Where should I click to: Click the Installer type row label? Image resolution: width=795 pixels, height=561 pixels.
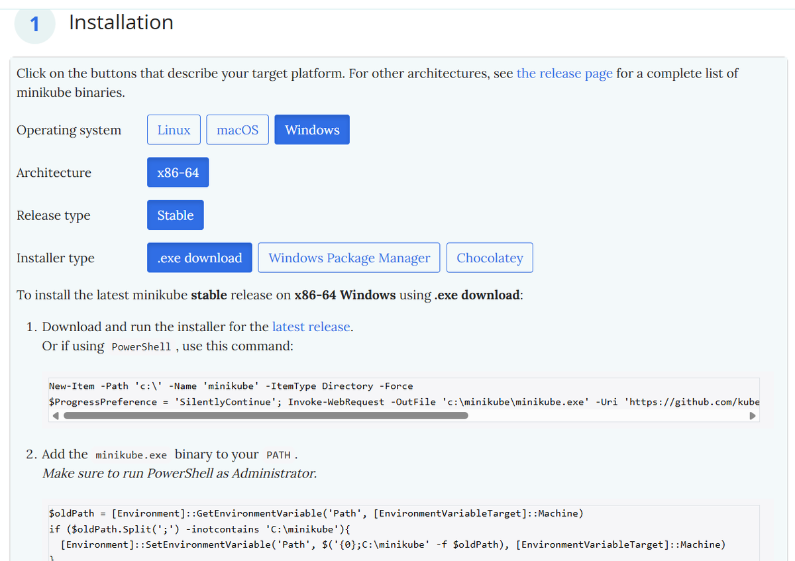(55, 258)
